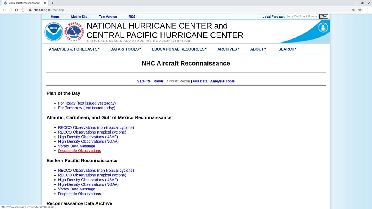
Task: Open Eastern Pacific Vortex Data Message
Action: coord(77,189)
